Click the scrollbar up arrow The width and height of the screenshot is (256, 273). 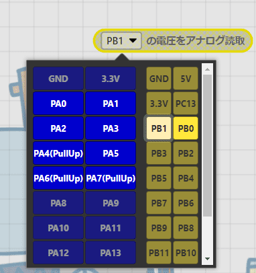pyautogui.click(x=207, y=69)
